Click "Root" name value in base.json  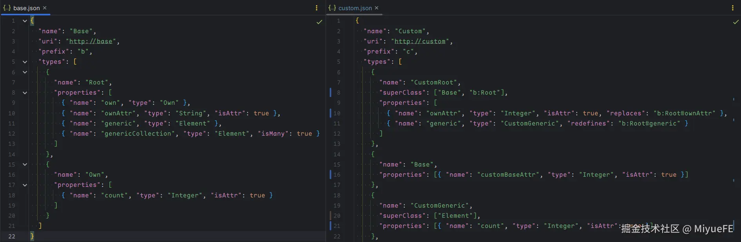point(97,82)
